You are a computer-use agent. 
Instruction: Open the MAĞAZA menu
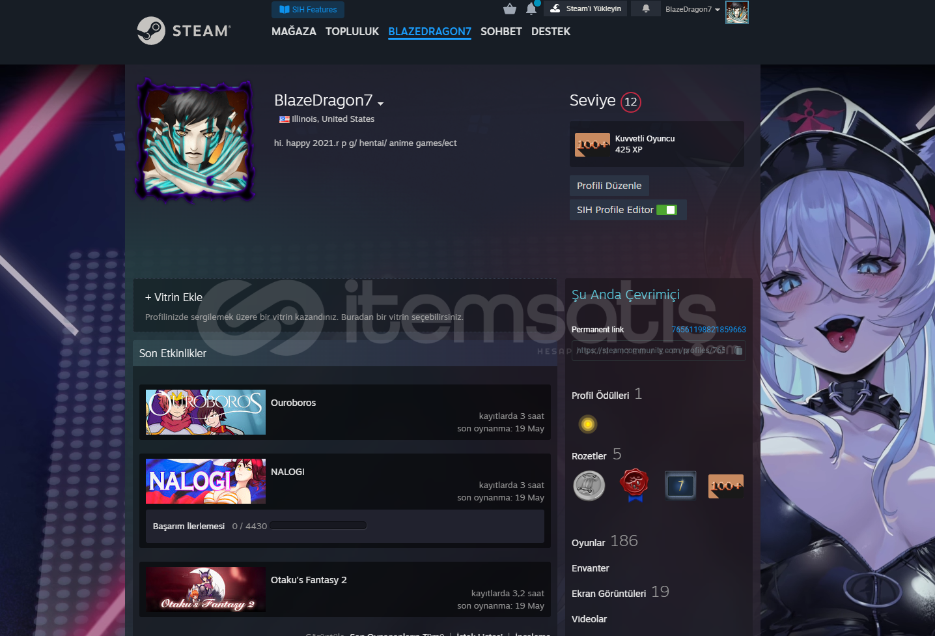[x=294, y=31]
